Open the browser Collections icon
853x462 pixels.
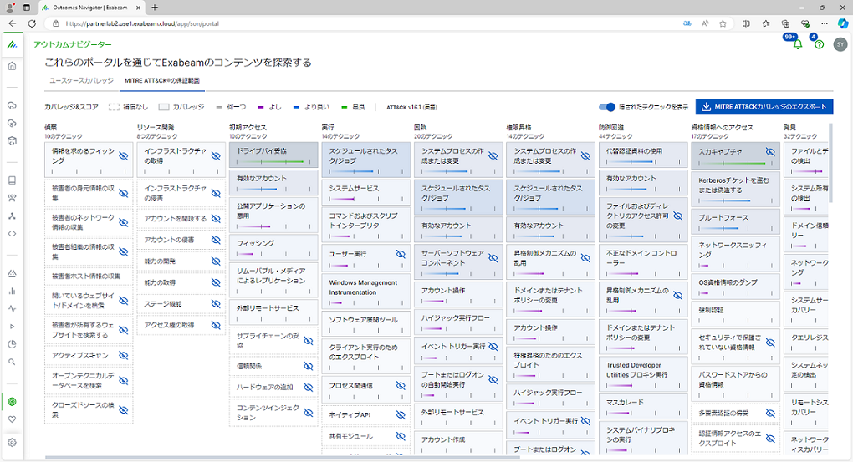point(785,23)
